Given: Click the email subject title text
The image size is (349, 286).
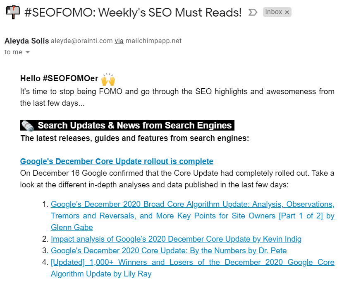Looking at the screenshot, I should pyautogui.click(x=133, y=12).
